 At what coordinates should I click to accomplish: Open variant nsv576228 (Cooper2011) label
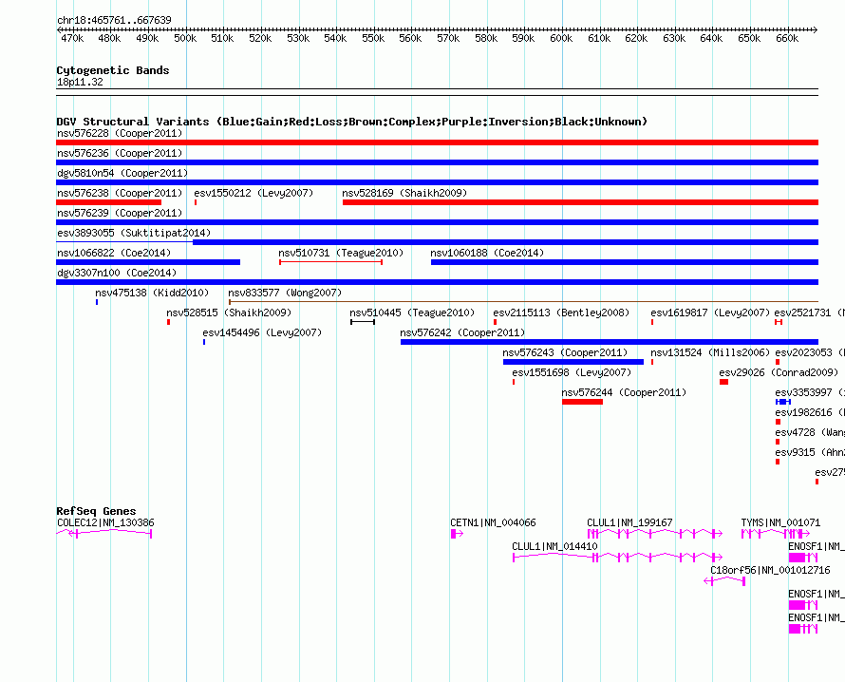pos(120,133)
